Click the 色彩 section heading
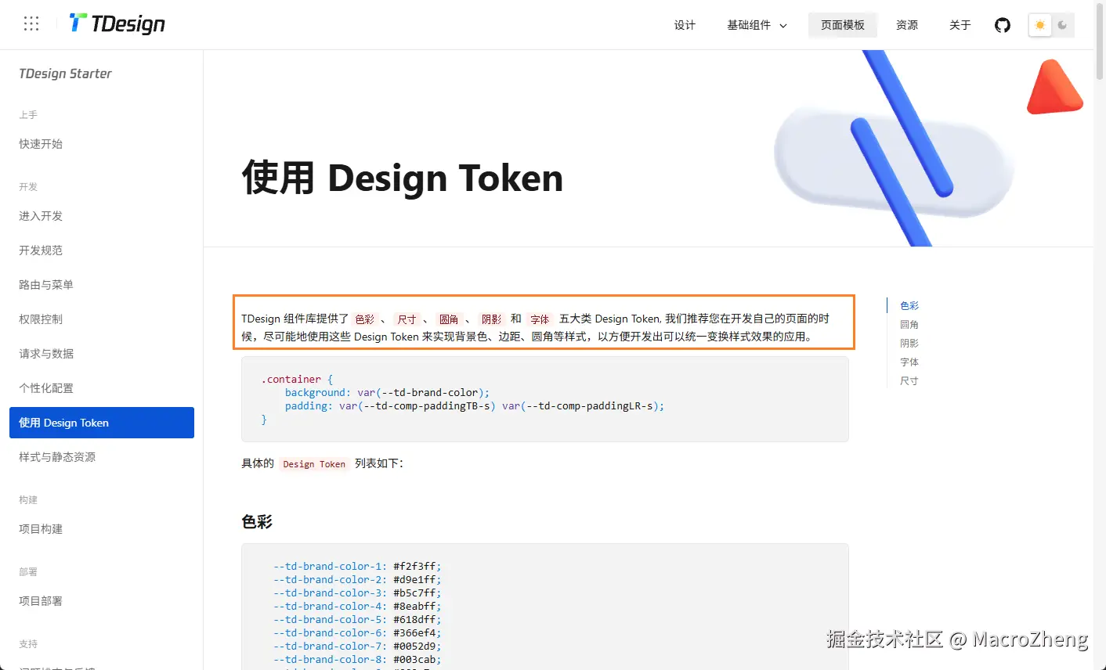Image resolution: width=1106 pixels, height=670 pixels. click(x=257, y=522)
